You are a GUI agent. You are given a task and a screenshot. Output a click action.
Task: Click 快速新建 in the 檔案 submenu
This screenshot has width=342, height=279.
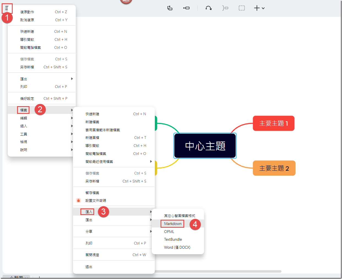point(114,114)
